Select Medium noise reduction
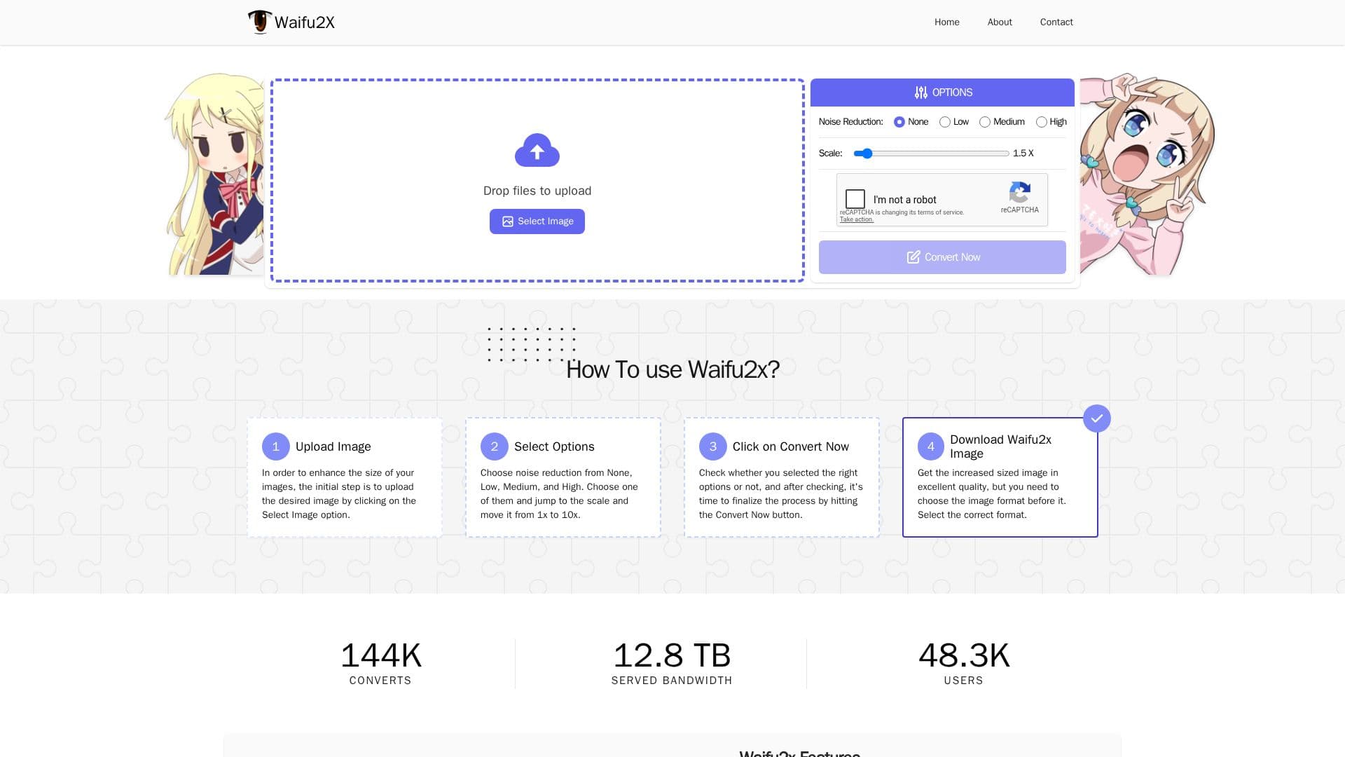 (x=985, y=122)
